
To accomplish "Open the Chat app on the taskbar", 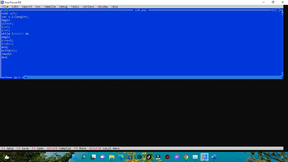I will (102, 157).
